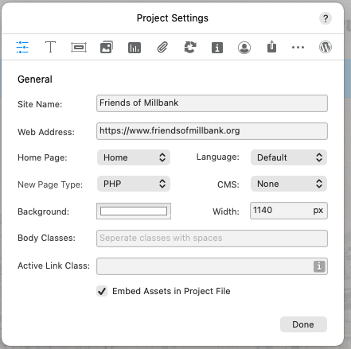Open the CMS dropdown
This screenshot has height=349, width=351.
[289, 184]
